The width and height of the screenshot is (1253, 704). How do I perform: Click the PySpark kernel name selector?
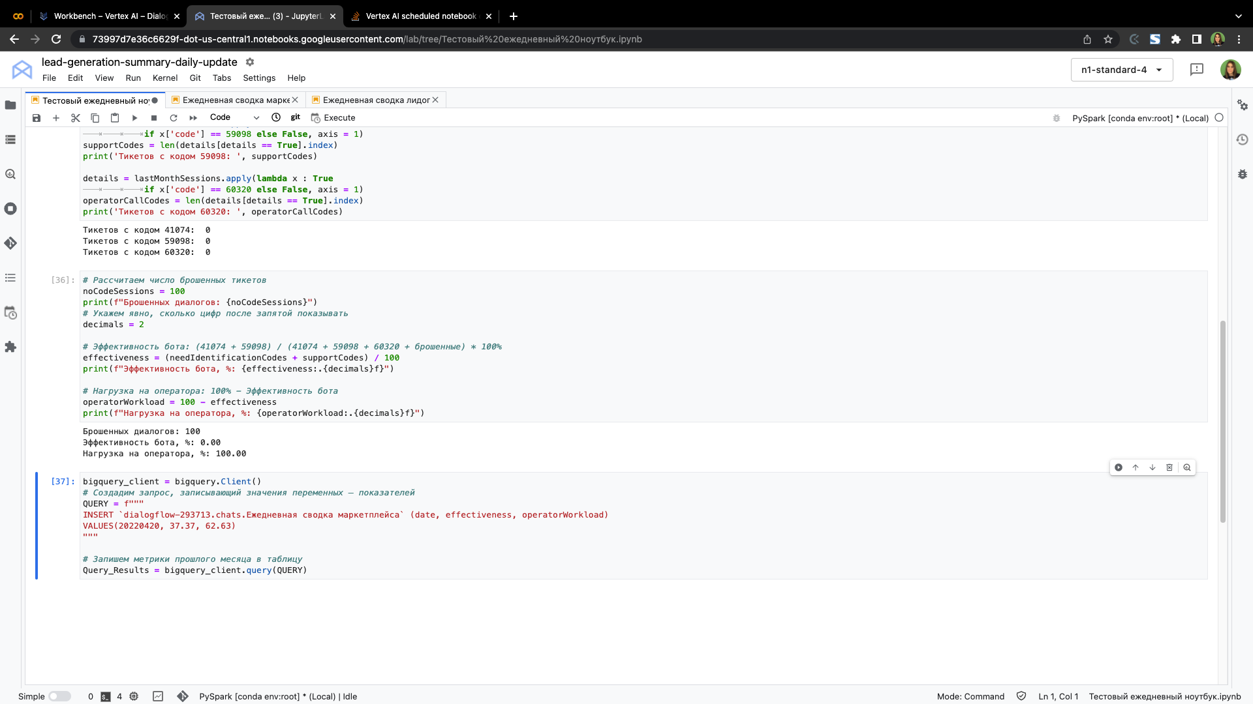click(1140, 118)
